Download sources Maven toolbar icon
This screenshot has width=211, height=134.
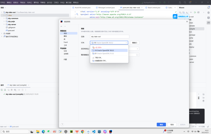pos(187,12)
